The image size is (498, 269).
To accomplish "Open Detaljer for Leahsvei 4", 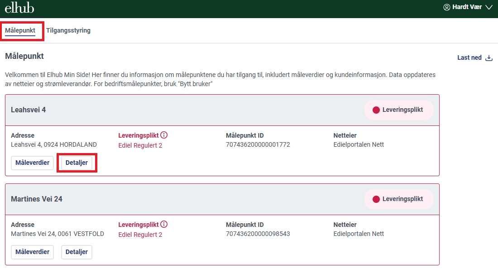I will pyautogui.click(x=77, y=163).
